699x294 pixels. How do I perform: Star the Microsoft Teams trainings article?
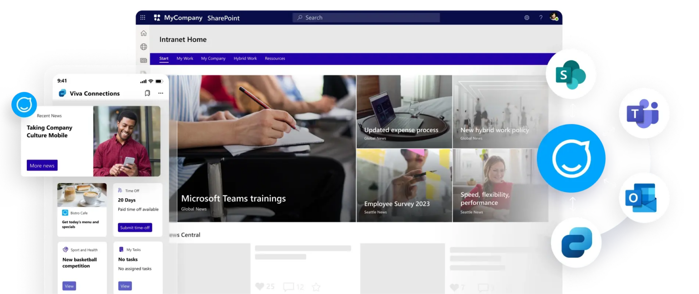pyautogui.click(x=316, y=287)
